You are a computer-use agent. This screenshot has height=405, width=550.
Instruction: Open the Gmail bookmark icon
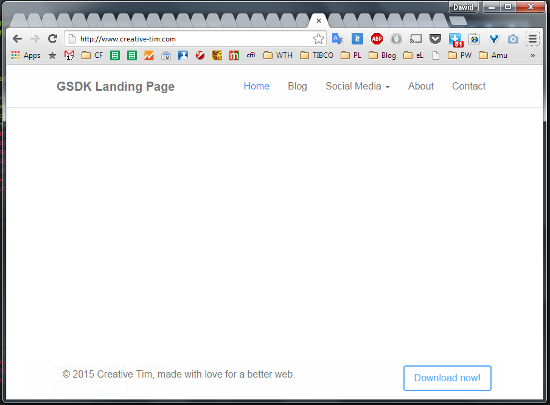click(69, 55)
